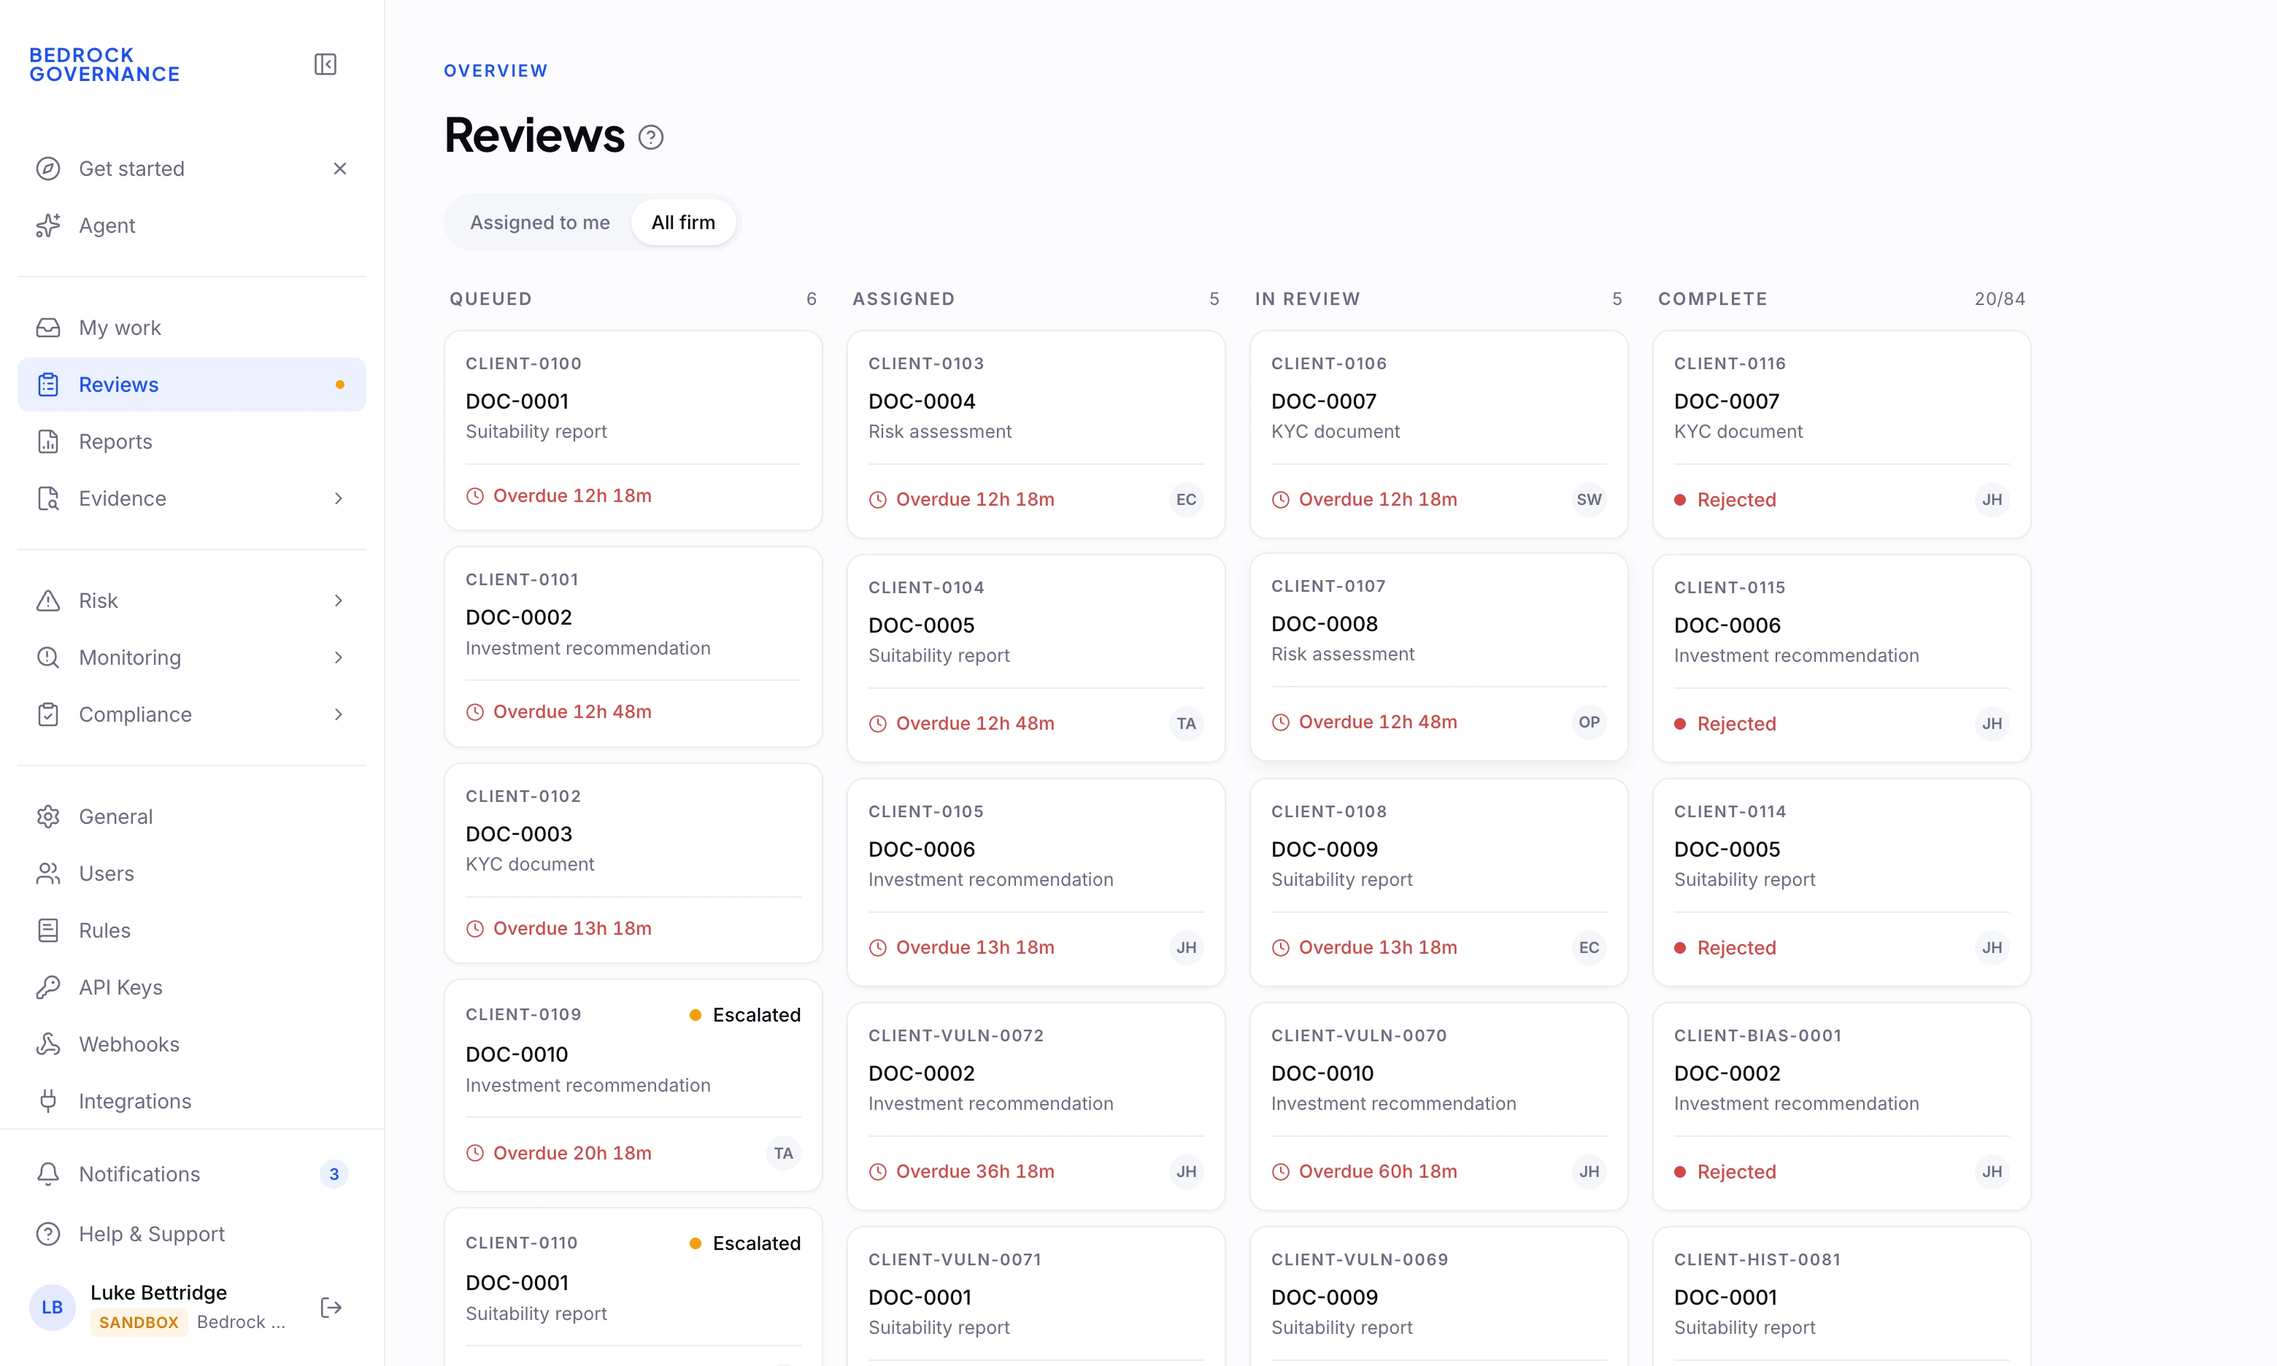Viewport: 2277px width, 1366px height.
Task: Click the EC assignee badge on CLIENT-0103
Action: pyautogui.click(x=1187, y=500)
